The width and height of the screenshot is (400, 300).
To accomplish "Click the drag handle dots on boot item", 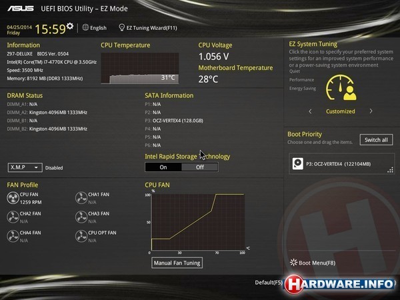I will coord(390,170).
